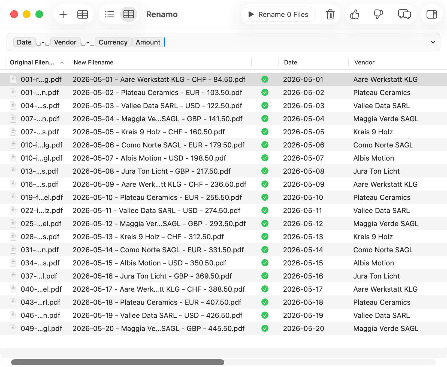
Task: Click the PDF file icon for 001-r...g.pdf
Action: (13, 79)
